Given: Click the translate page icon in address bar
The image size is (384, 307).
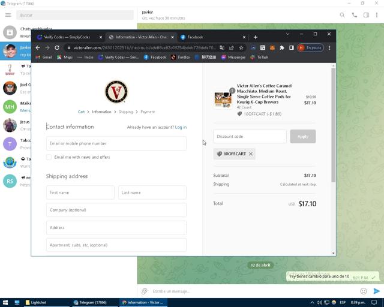Looking at the screenshot, I should click(222, 48).
